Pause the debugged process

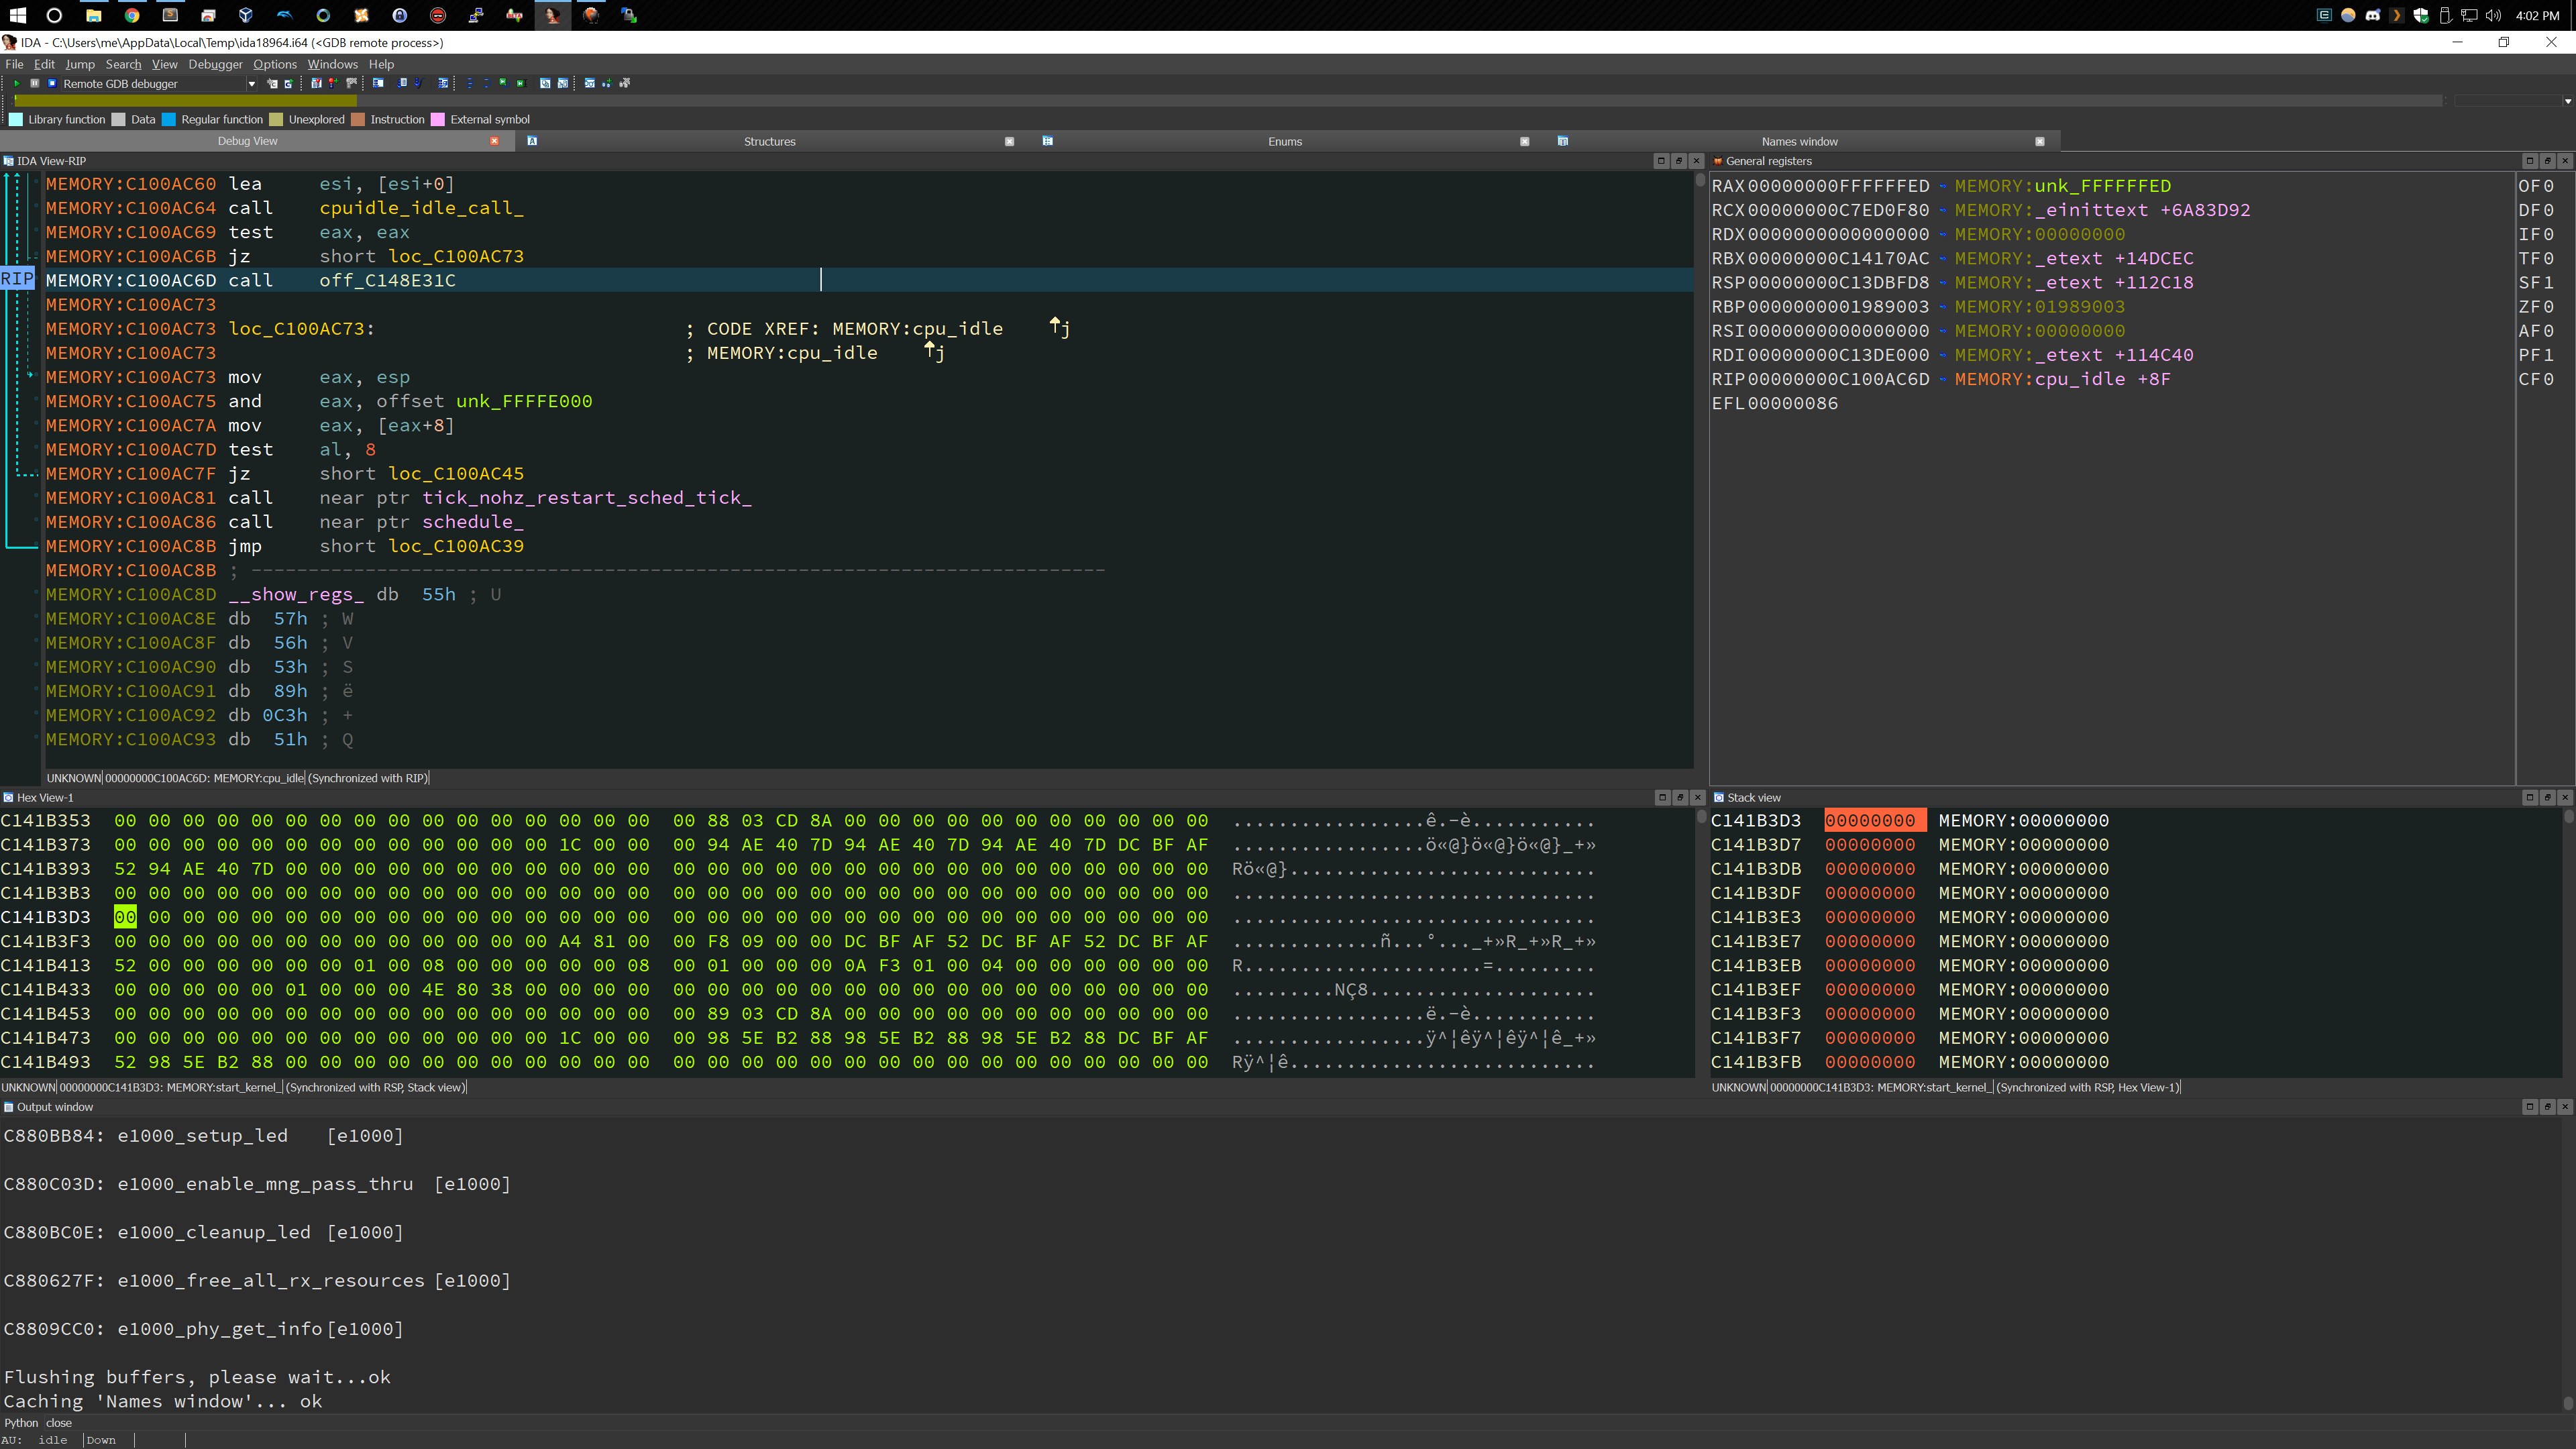(x=35, y=84)
